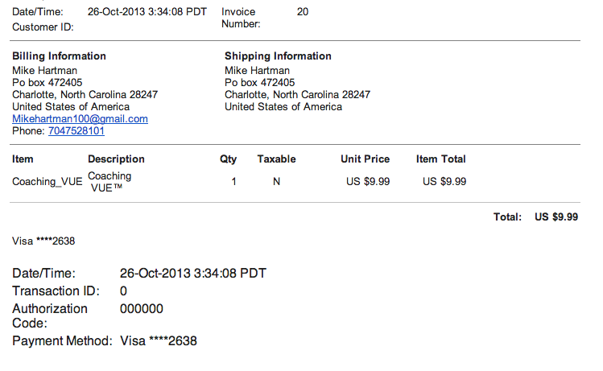
Task: Click the Transaction ID label
Action: (56, 291)
